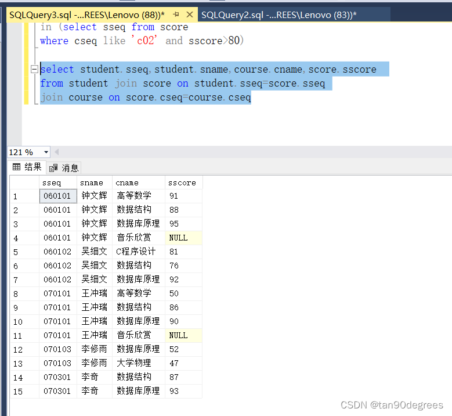Click the C程序设计 course cell

[139, 252]
